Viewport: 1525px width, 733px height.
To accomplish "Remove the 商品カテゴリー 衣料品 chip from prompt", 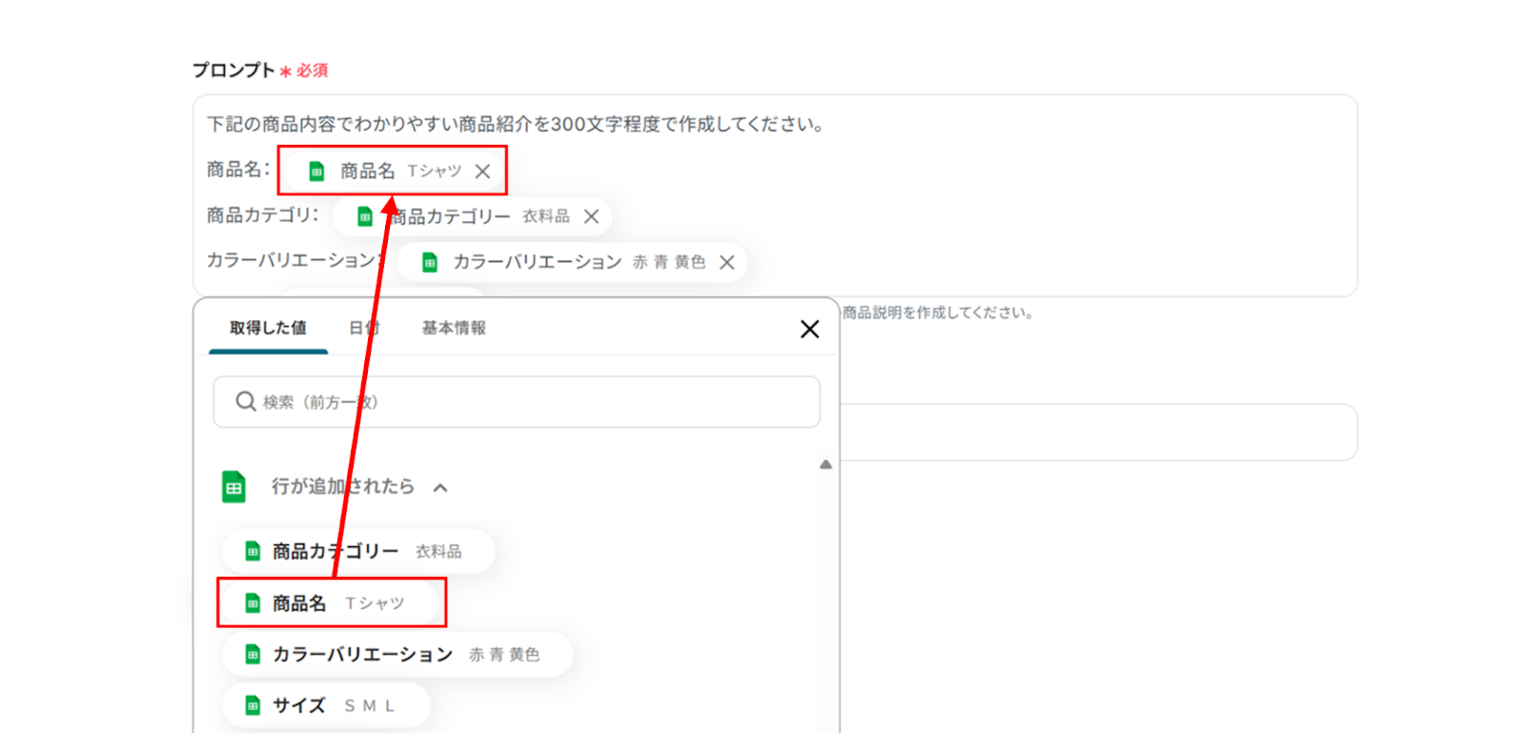I will point(591,216).
